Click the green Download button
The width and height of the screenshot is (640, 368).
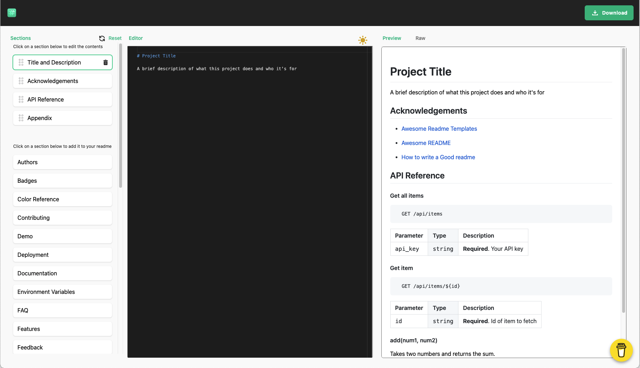click(x=609, y=12)
